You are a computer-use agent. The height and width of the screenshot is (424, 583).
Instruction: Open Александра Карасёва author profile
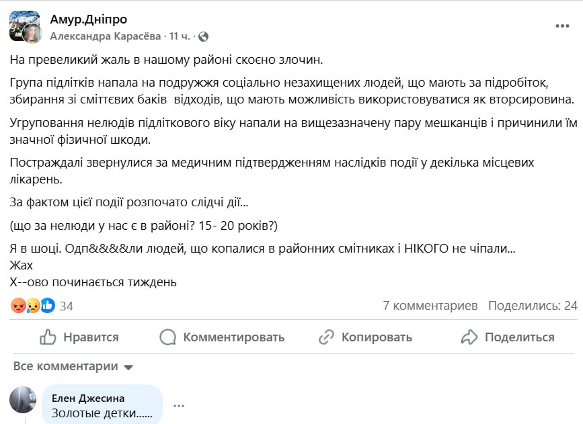pos(105,36)
